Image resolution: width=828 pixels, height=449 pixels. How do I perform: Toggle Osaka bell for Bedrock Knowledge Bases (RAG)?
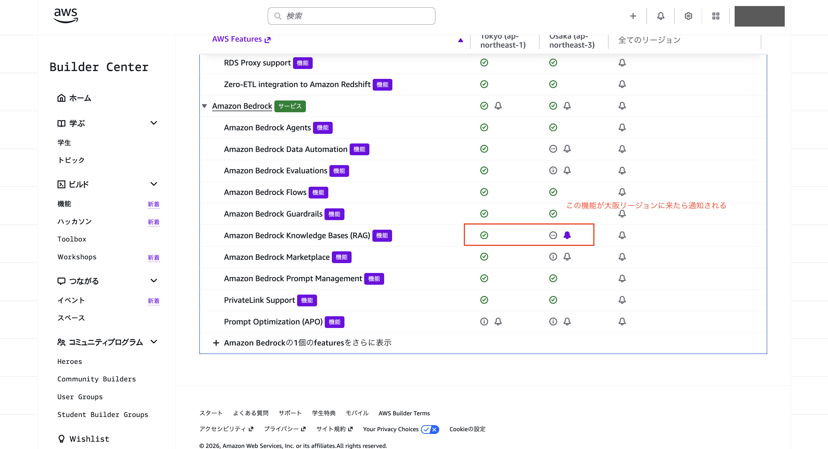click(x=567, y=235)
